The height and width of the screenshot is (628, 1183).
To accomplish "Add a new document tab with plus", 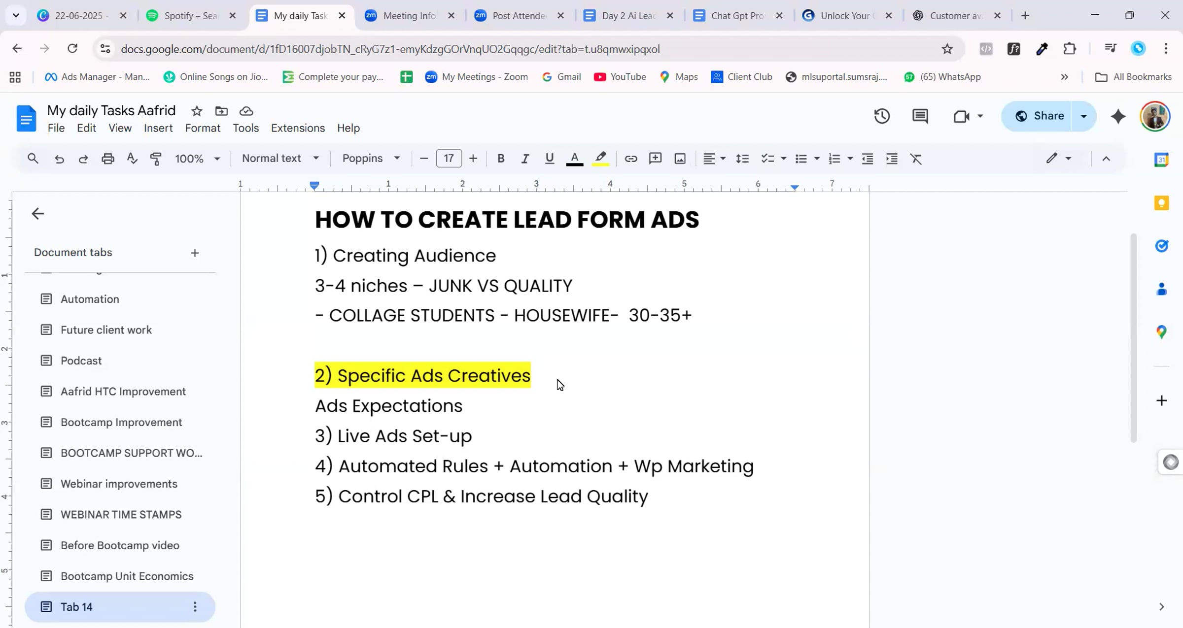I will (x=195, y=253).
